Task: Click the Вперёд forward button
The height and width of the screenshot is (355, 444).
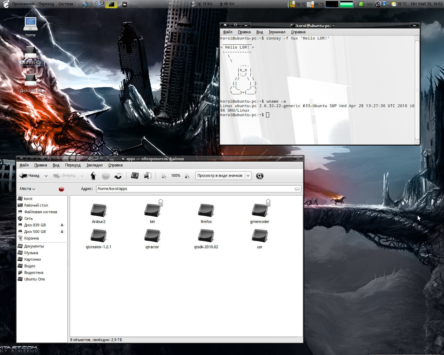Action: pyautogui.click(x=65, y=176)
